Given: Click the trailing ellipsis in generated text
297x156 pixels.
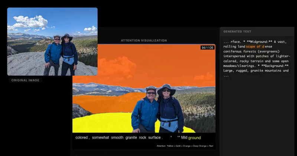Looking at the screenshot, I should tap(226, 76).
